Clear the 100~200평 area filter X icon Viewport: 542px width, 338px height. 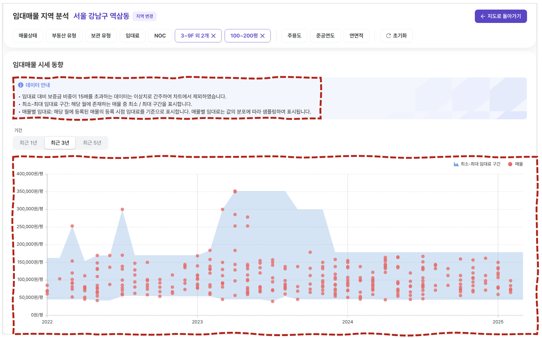262,36
